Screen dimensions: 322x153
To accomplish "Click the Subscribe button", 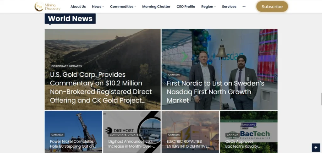I will (x=272, y=7).
